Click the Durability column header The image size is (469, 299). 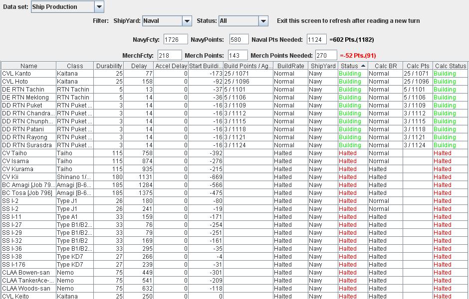[x=109, y=66]
